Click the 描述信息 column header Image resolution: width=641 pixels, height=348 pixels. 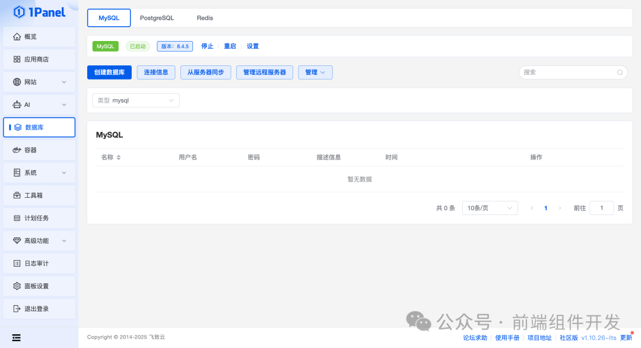(329, 157)
